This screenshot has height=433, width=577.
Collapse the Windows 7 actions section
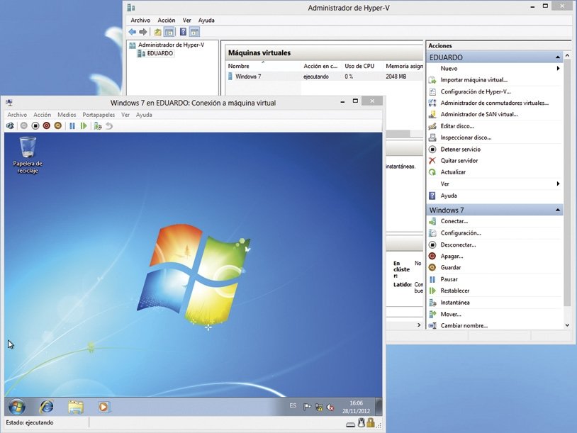pos(557,210)
